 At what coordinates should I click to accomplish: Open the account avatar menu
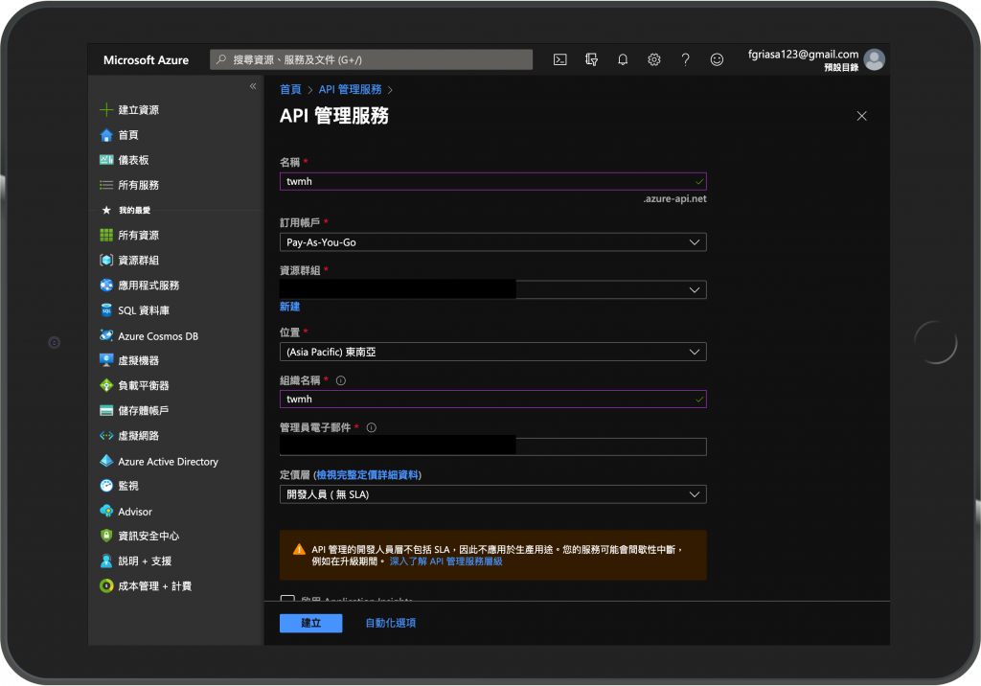click(874, 59)
